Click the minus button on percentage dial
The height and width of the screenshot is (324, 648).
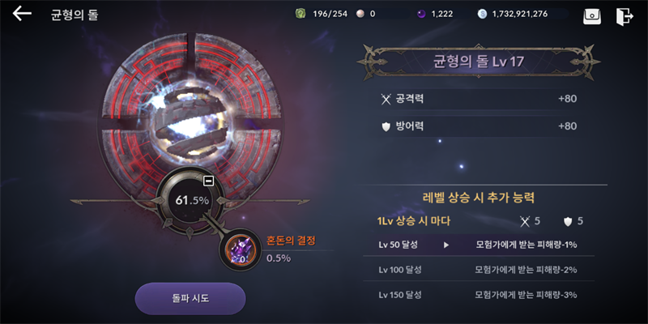tap(209, 181)
